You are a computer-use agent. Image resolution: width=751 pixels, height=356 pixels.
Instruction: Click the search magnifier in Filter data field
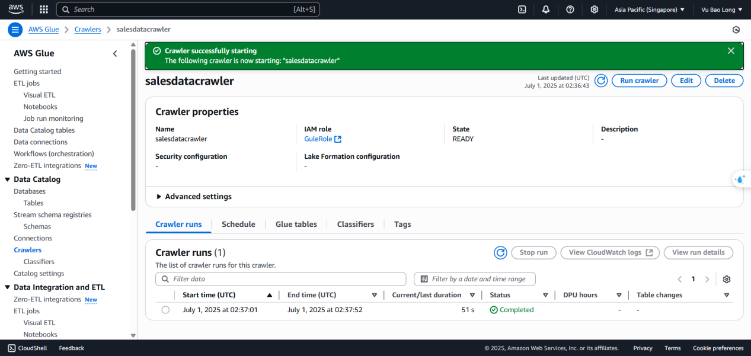click(165, 279)
